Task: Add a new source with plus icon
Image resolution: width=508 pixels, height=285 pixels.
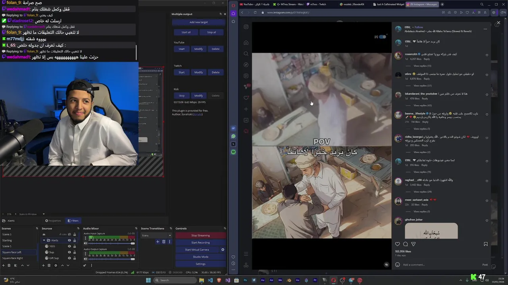Action: [x=43, y=265]
